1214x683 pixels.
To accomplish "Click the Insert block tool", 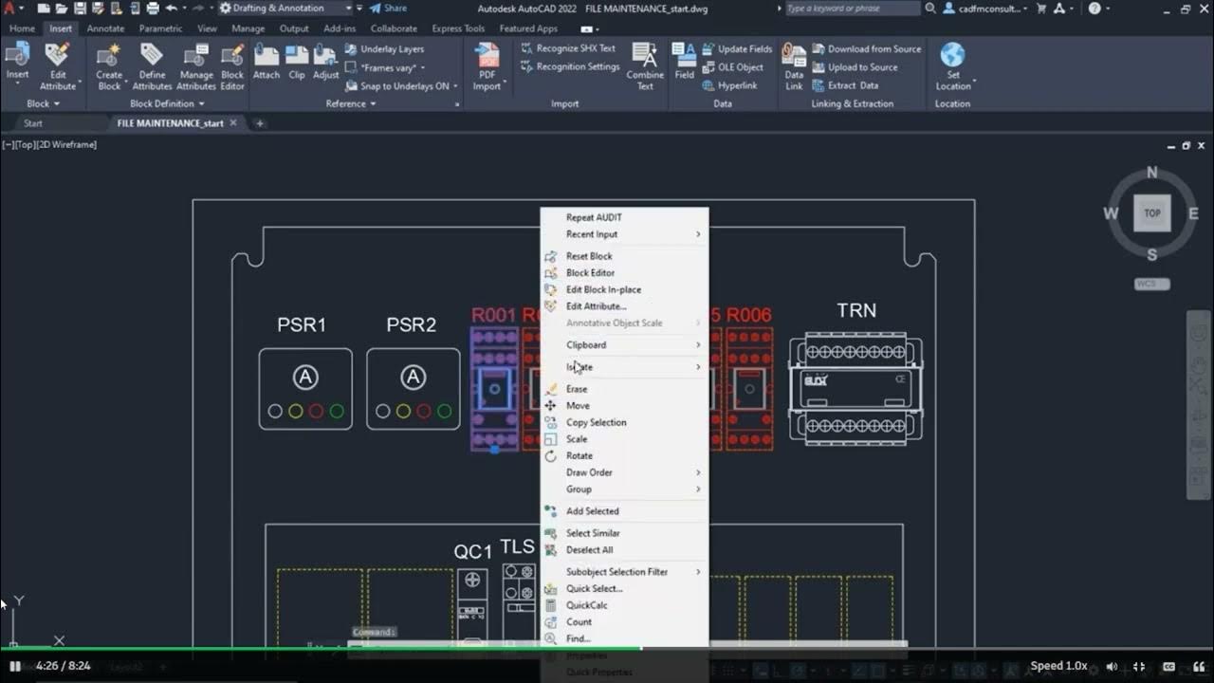I will point(17,63).
